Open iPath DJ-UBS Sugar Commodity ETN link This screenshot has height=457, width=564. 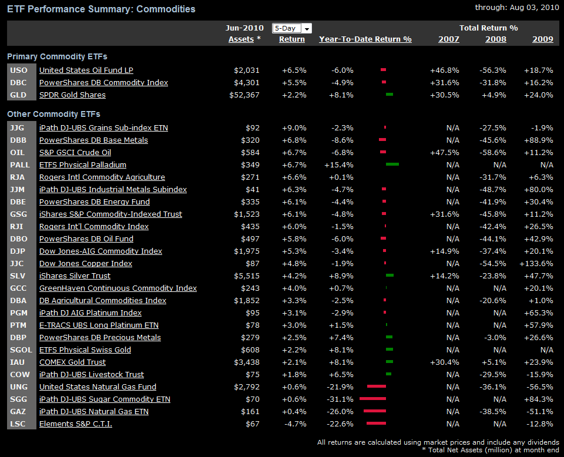(x=105, y=399)
